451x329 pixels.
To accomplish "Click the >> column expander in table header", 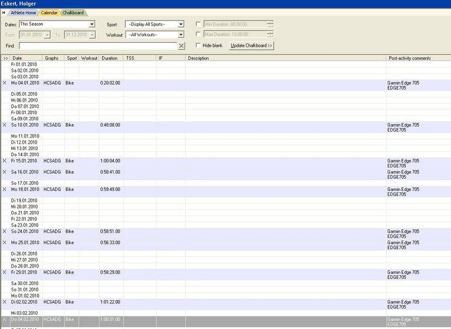I will point(6,58).
